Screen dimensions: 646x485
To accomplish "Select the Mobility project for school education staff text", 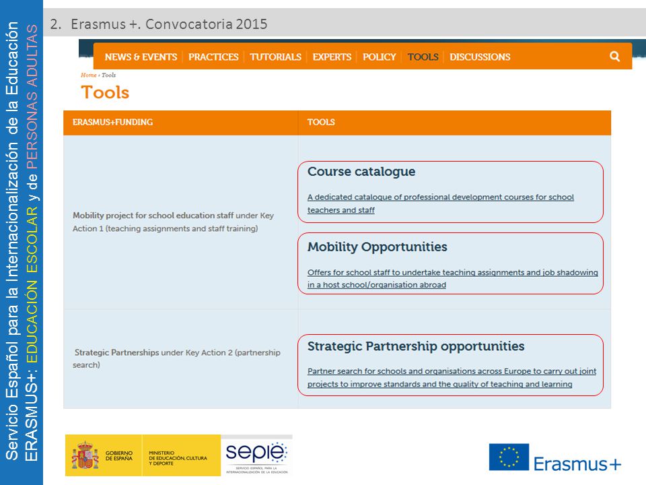I will (x=173, y=222).
